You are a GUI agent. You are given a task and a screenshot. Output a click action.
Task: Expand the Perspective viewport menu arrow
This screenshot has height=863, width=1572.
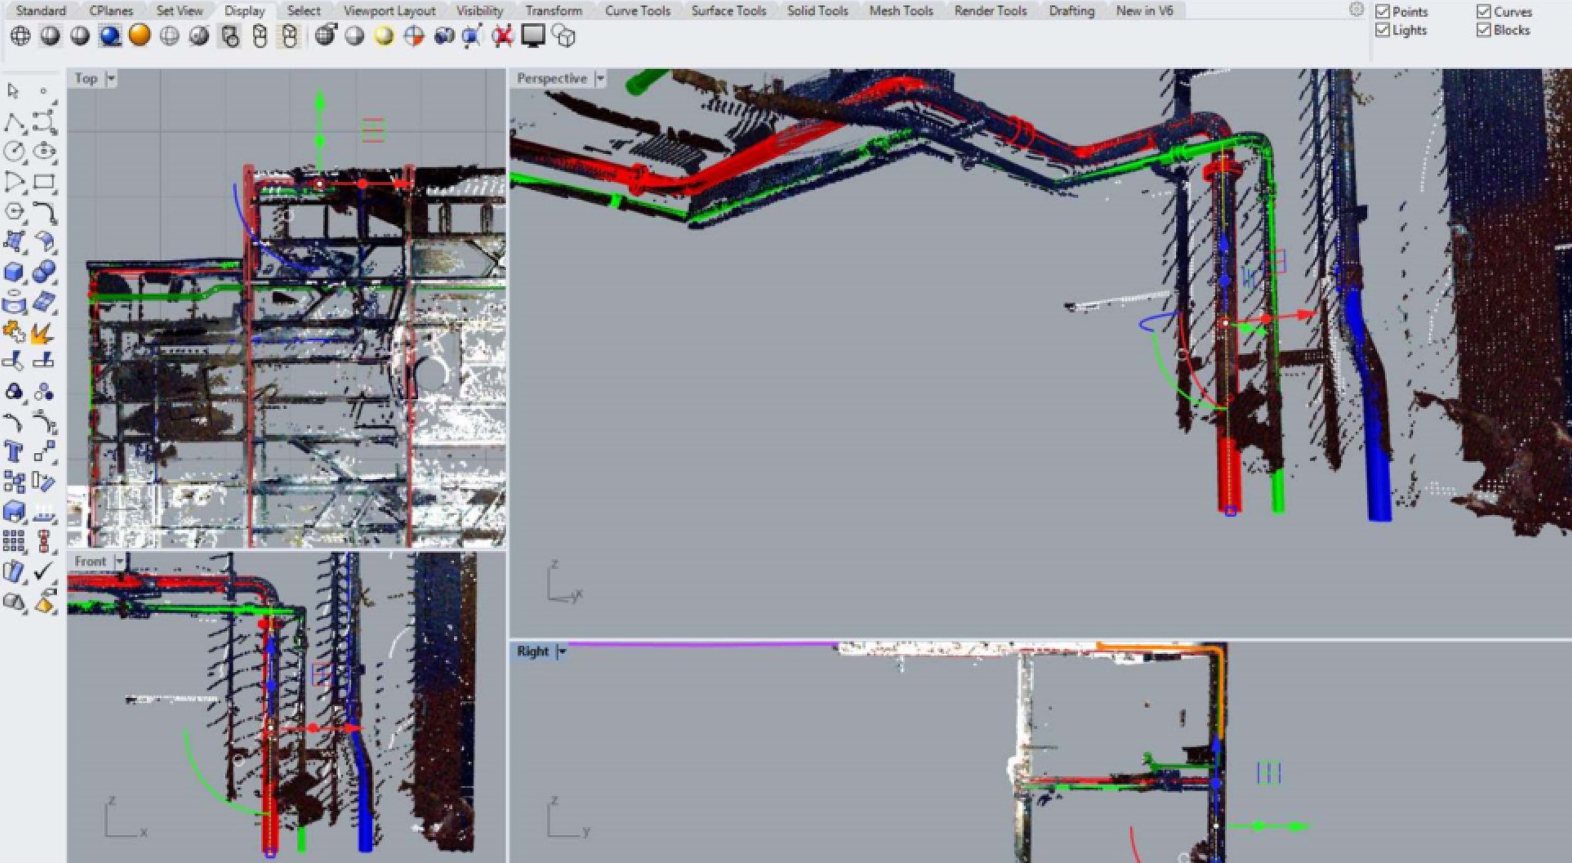[600, 79]
